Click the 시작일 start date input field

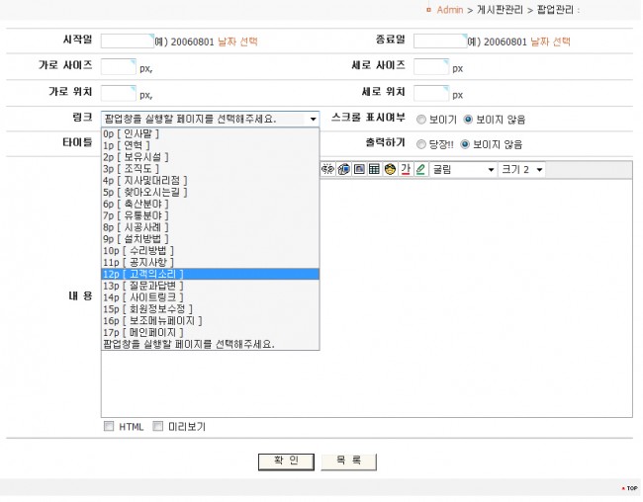(x=128, y=42)
